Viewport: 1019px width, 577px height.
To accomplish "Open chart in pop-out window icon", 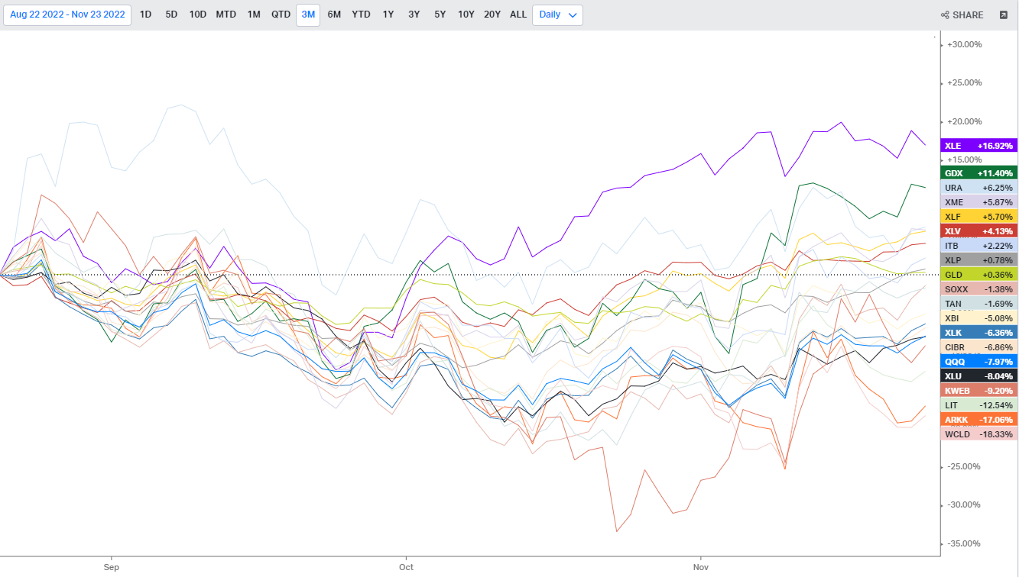I will coord(1003,15).
